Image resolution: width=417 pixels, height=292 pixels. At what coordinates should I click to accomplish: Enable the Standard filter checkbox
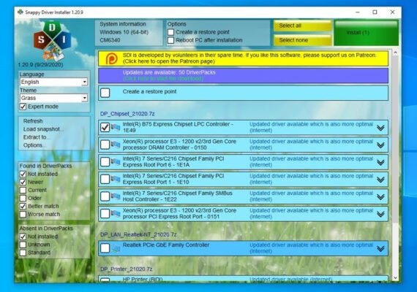pyautogui.click(x=23, y=253)
